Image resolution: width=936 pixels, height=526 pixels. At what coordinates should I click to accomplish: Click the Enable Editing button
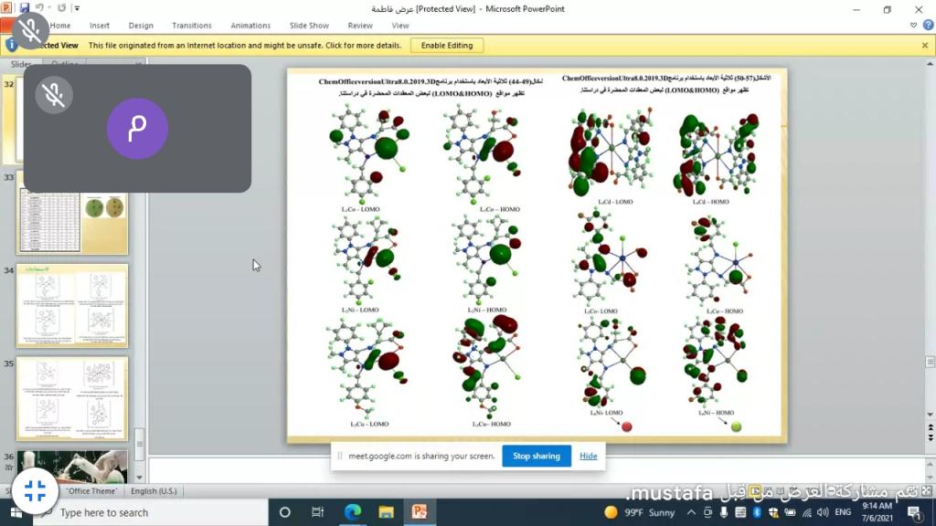447,45
